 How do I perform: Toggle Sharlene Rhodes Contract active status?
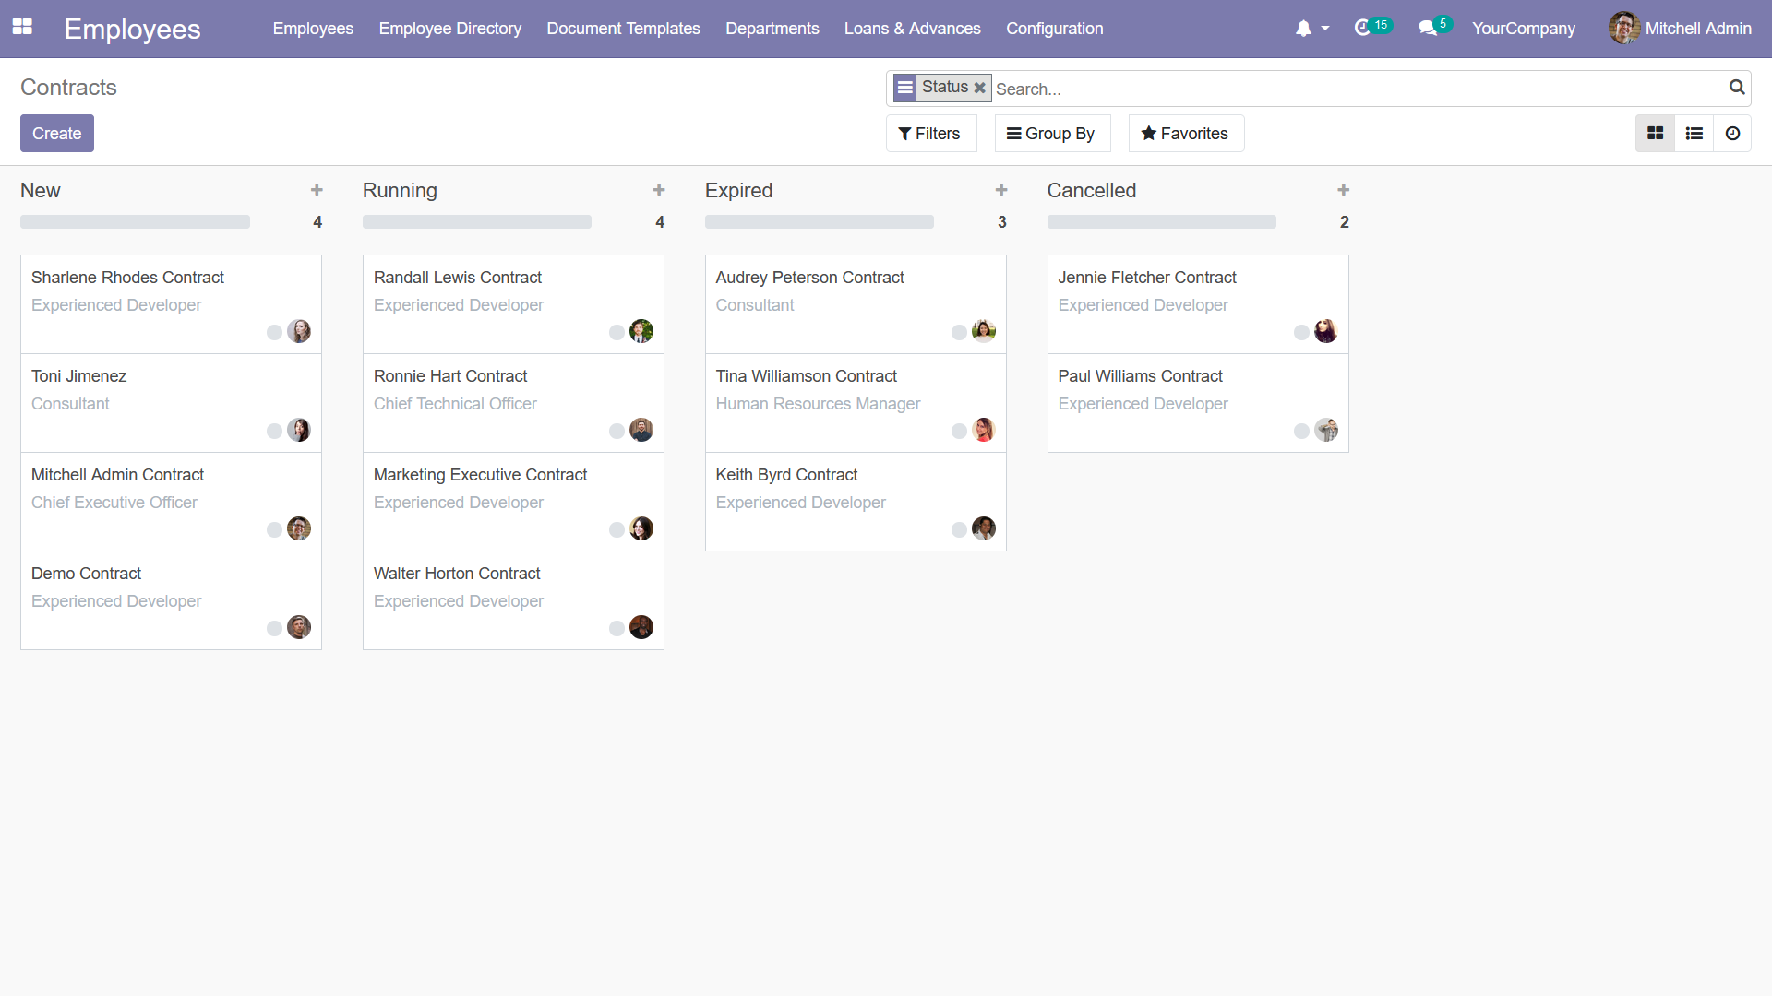click(272, 331)
